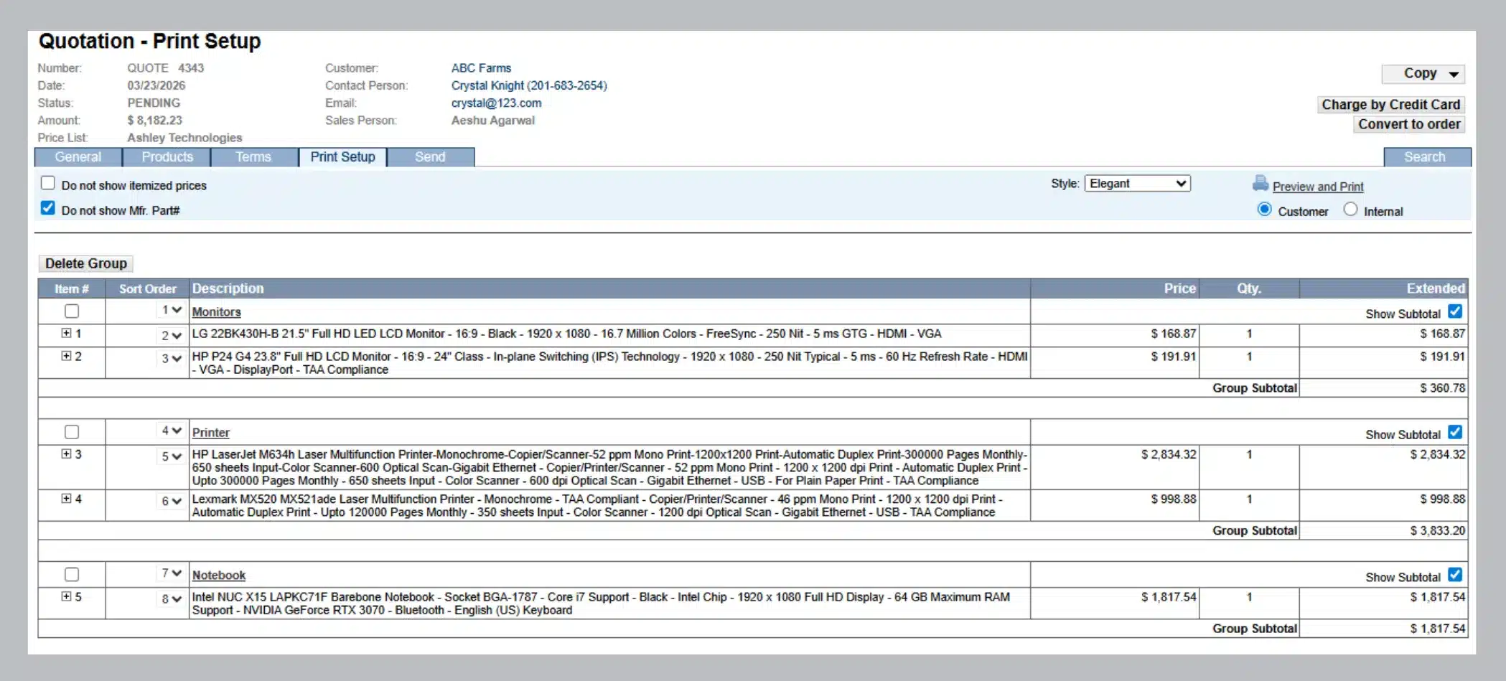Open the Monitors group name link
Viewport: 1506px width, 681px height.
[216, 312]
